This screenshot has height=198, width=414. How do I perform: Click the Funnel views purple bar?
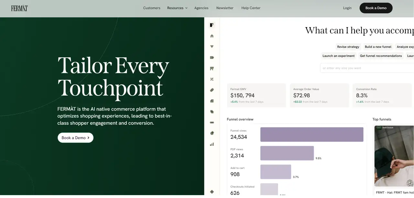(312, 134)
